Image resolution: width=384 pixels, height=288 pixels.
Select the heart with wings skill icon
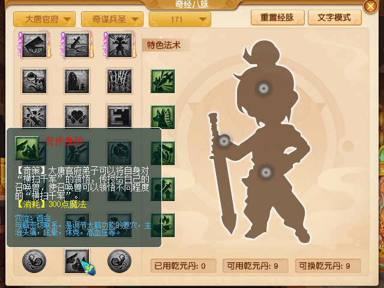click(x=77, y=116)
